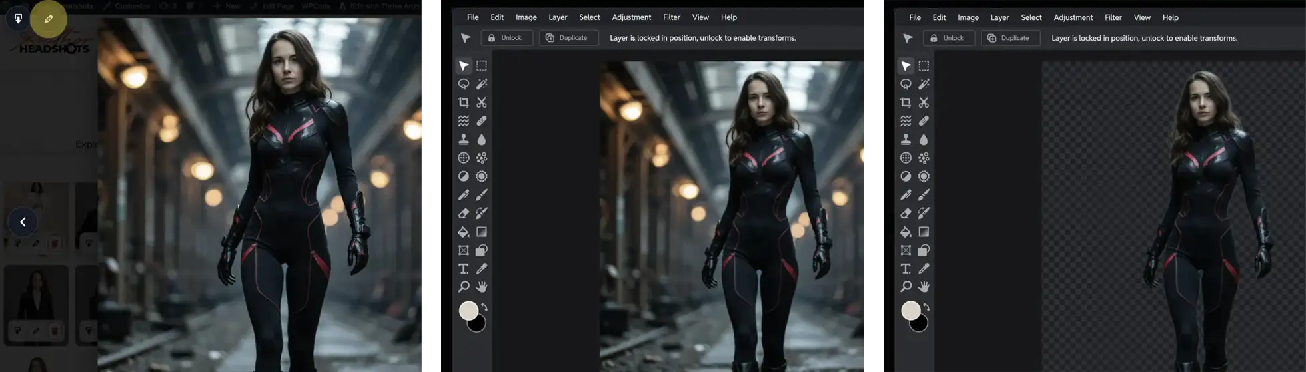Click the yellow-highlighted pencil edit icon
Image resolution: width=1306 pixels, height=372 pixels.
(48, 19)
